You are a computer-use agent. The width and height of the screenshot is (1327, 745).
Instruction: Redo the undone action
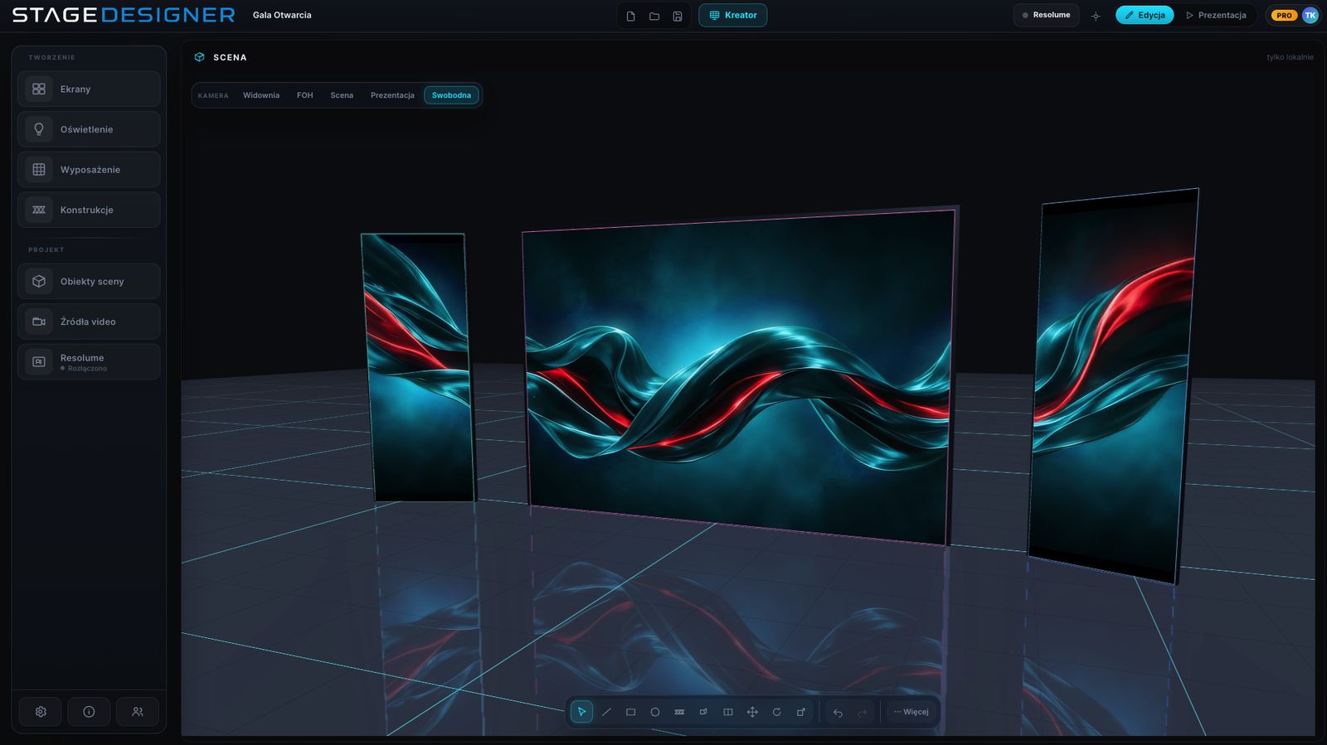click(863, 712)
